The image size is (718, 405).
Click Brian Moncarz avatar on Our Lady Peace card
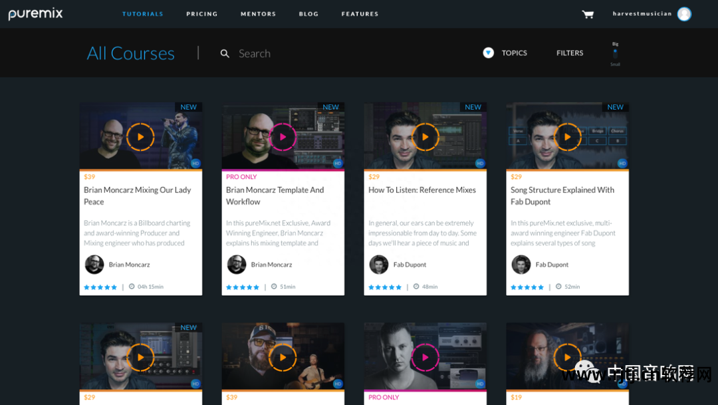pos(94,265)
